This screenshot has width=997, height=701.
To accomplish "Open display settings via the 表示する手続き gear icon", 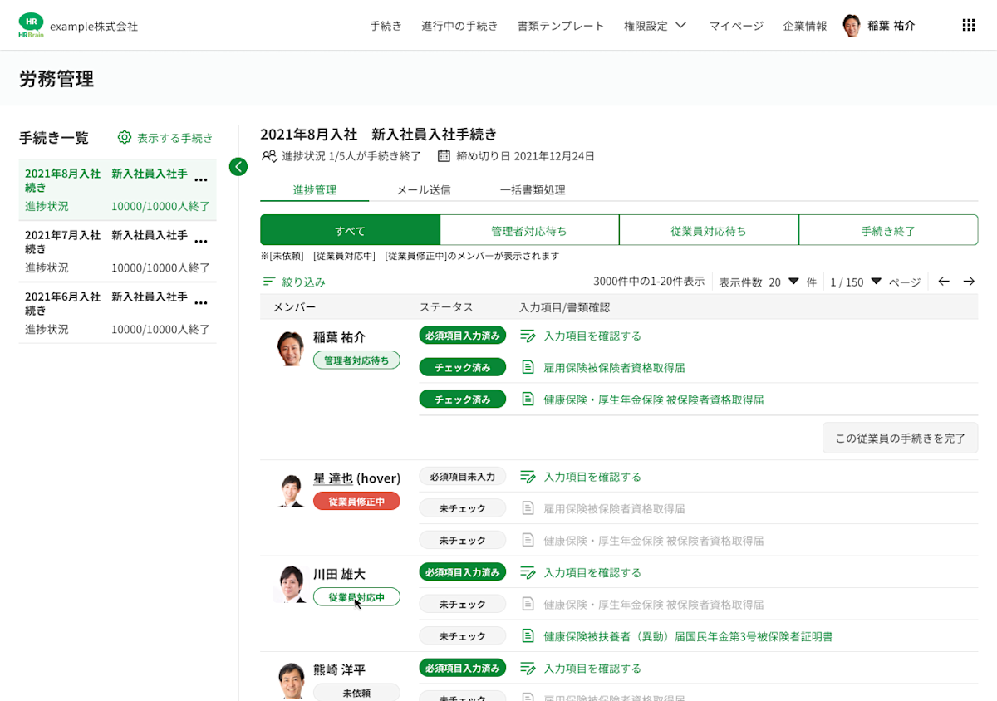I will [124, 138].
